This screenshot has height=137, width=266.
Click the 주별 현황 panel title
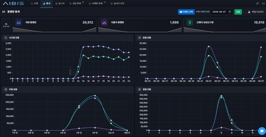pyautogui.click(x=13, y=89)
